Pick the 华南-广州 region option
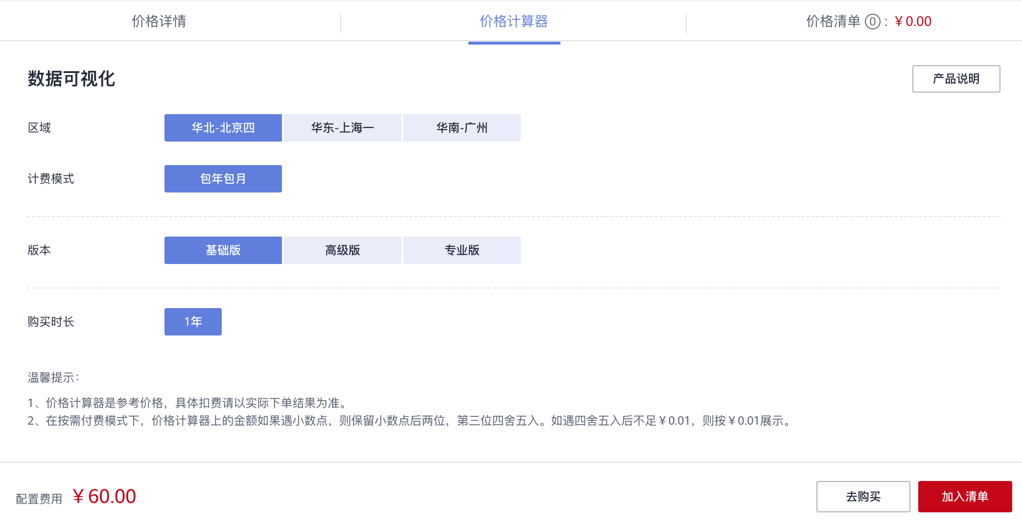This screenshot has height=528, width=1022. coord(462,128)
